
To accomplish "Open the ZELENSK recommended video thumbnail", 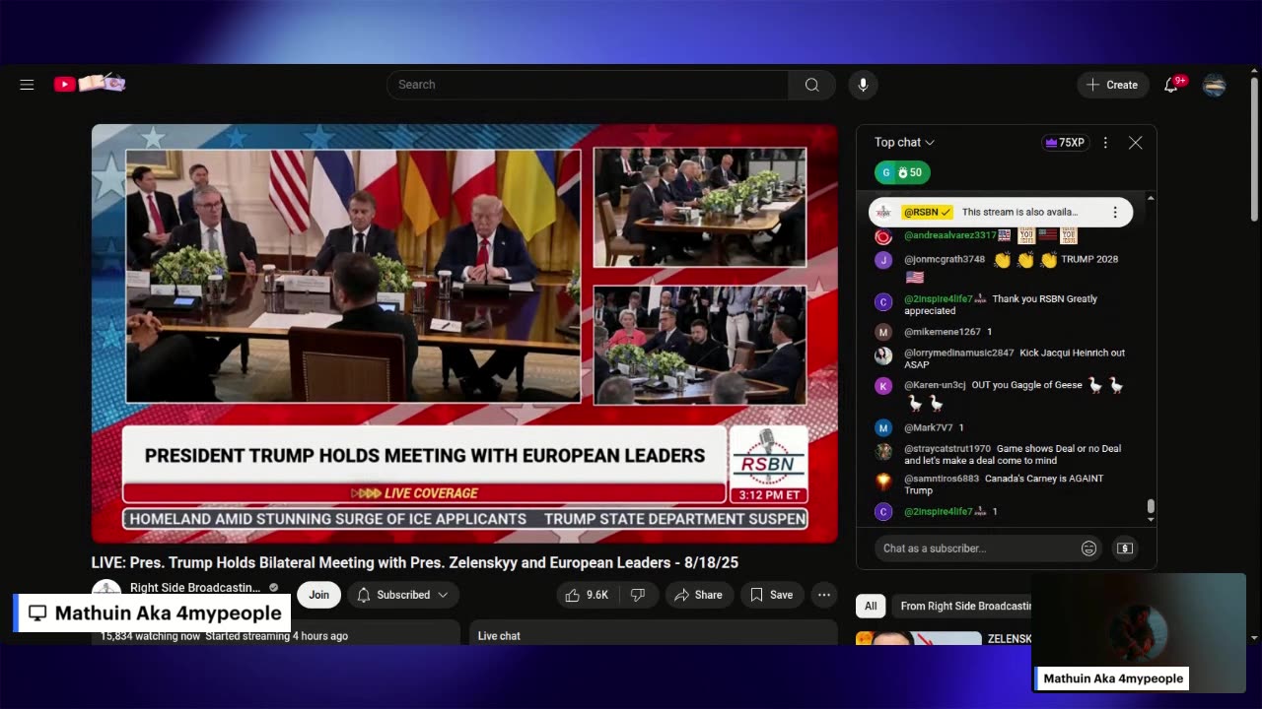I will coord(918,638).
